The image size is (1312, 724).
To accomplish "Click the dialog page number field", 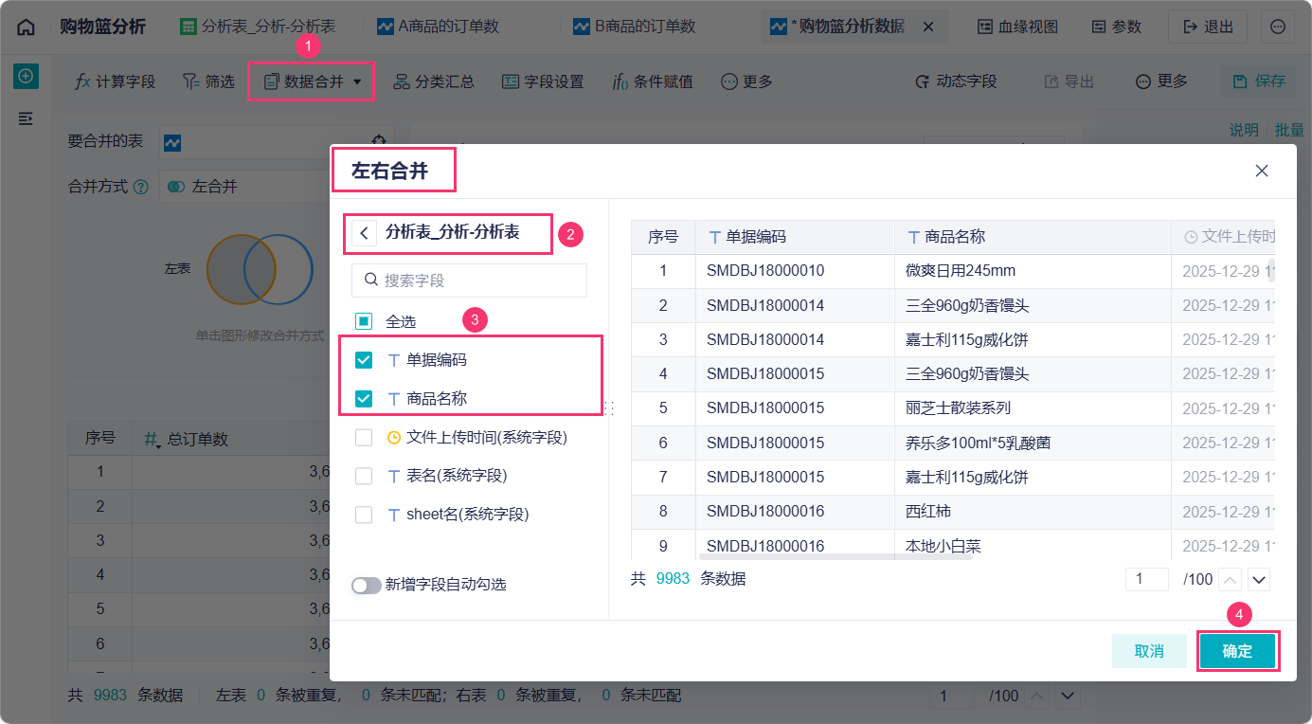I will point(1146,579).
